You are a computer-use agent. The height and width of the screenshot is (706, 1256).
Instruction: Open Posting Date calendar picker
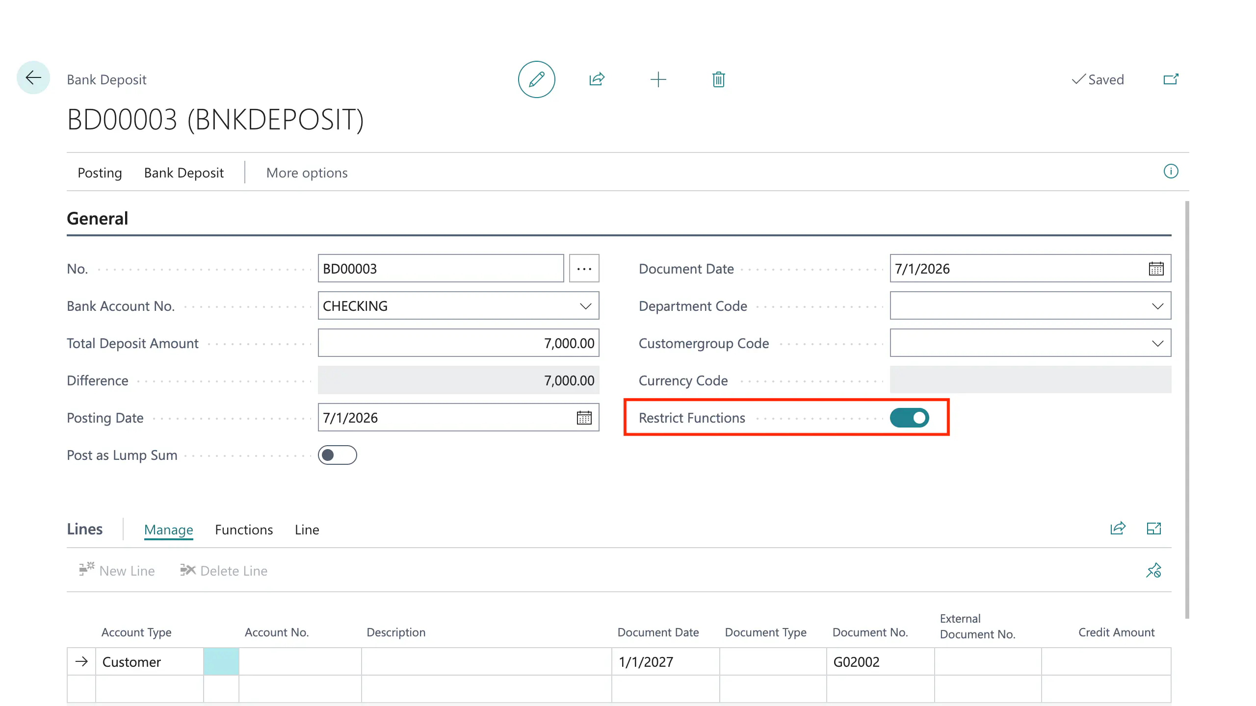pos(584,418)
